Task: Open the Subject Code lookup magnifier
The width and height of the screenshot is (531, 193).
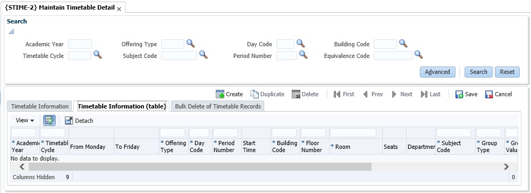Action: pyautogui.click(x=203, y=55)
